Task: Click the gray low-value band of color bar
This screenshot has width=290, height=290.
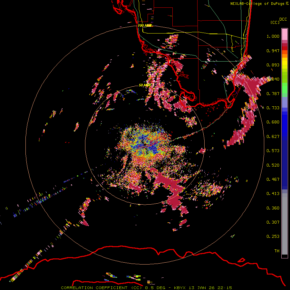Action: 285,224
